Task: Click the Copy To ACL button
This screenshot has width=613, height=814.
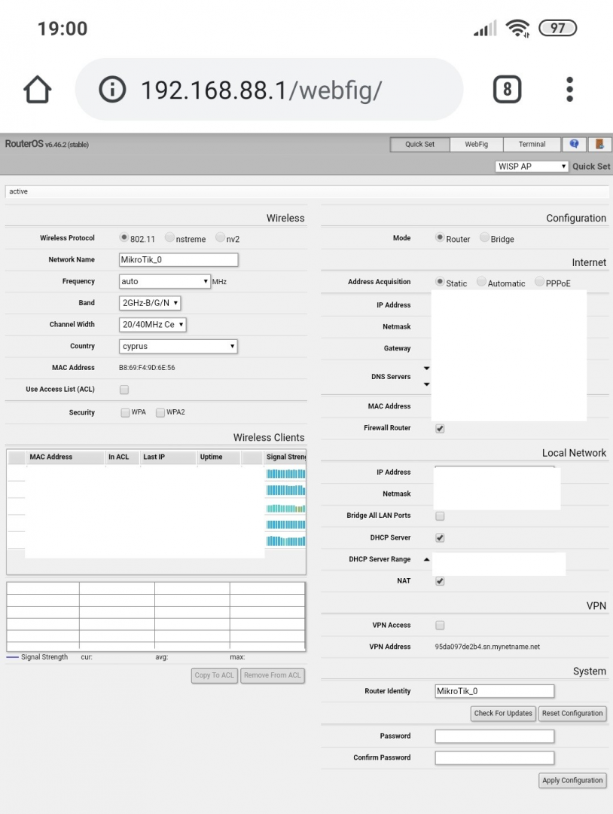Action: (x=214, y=675)
